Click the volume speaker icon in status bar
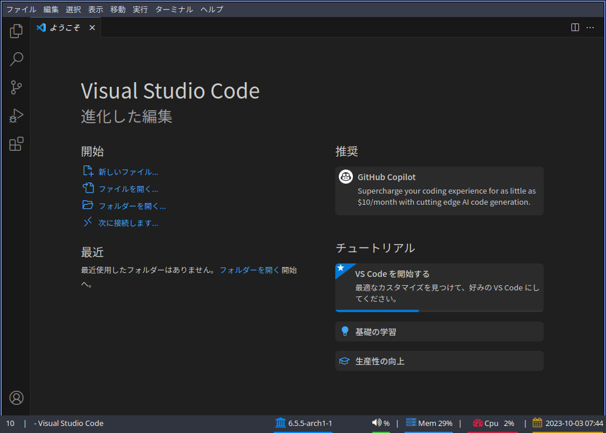The height and width of the screenshot is (433, 606). [376, 422]
